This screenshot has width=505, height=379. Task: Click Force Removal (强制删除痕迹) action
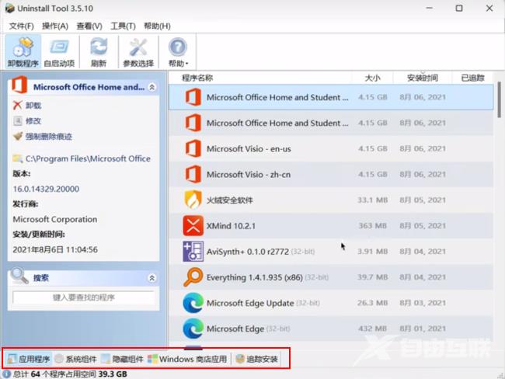[43, 136]
